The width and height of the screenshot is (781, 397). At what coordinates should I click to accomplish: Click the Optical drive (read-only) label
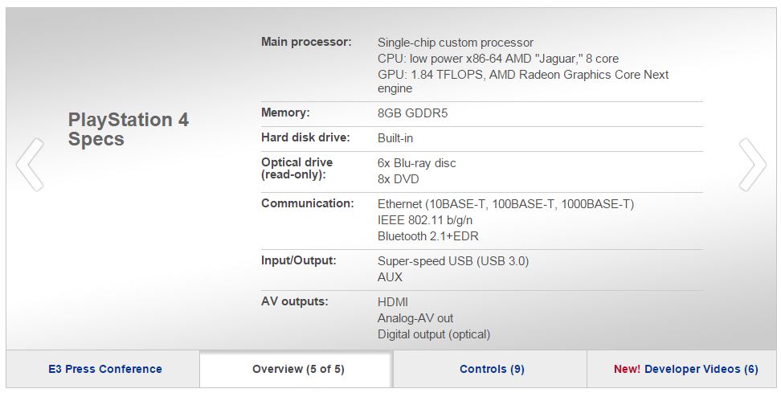[x=296, y=168]
